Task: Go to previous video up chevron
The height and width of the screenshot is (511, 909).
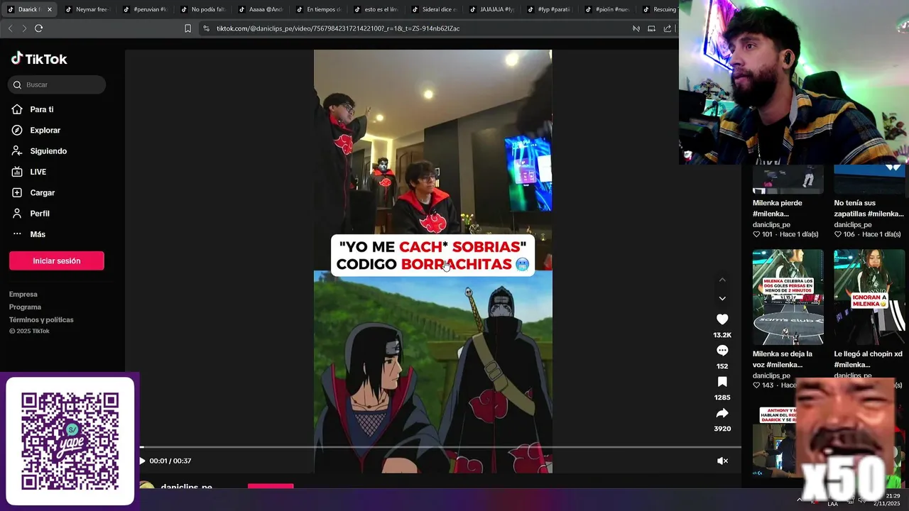Action: pos(722,280)
